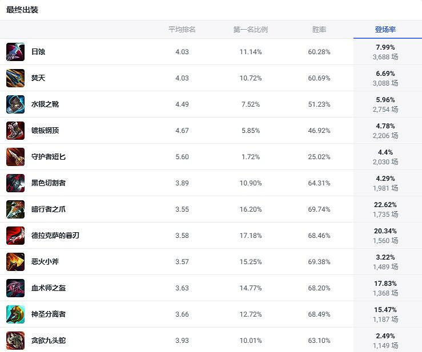
Task: Click the 暗行者之爪 item icon
Action: (x=15, y=209)
